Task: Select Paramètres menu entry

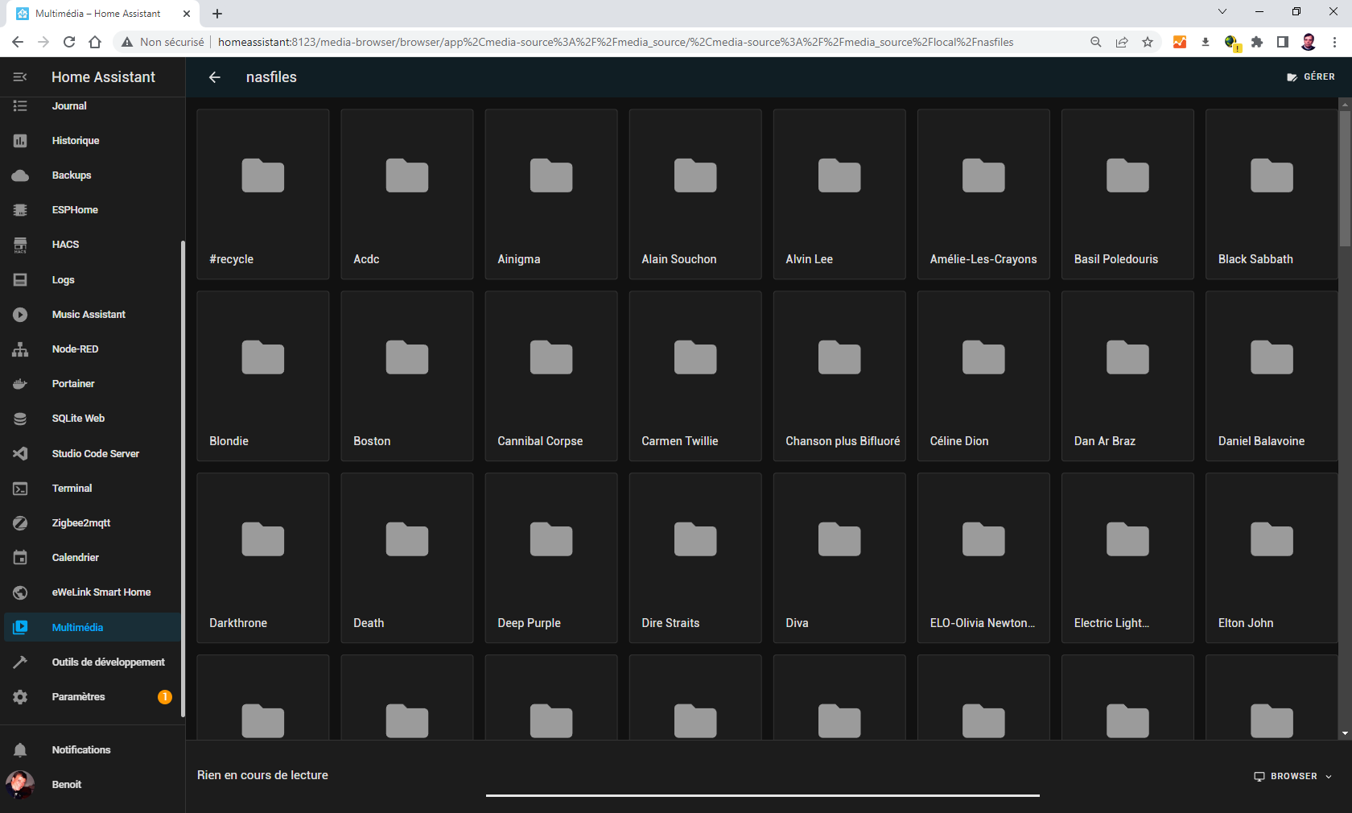Action: (x=93, y=697)
